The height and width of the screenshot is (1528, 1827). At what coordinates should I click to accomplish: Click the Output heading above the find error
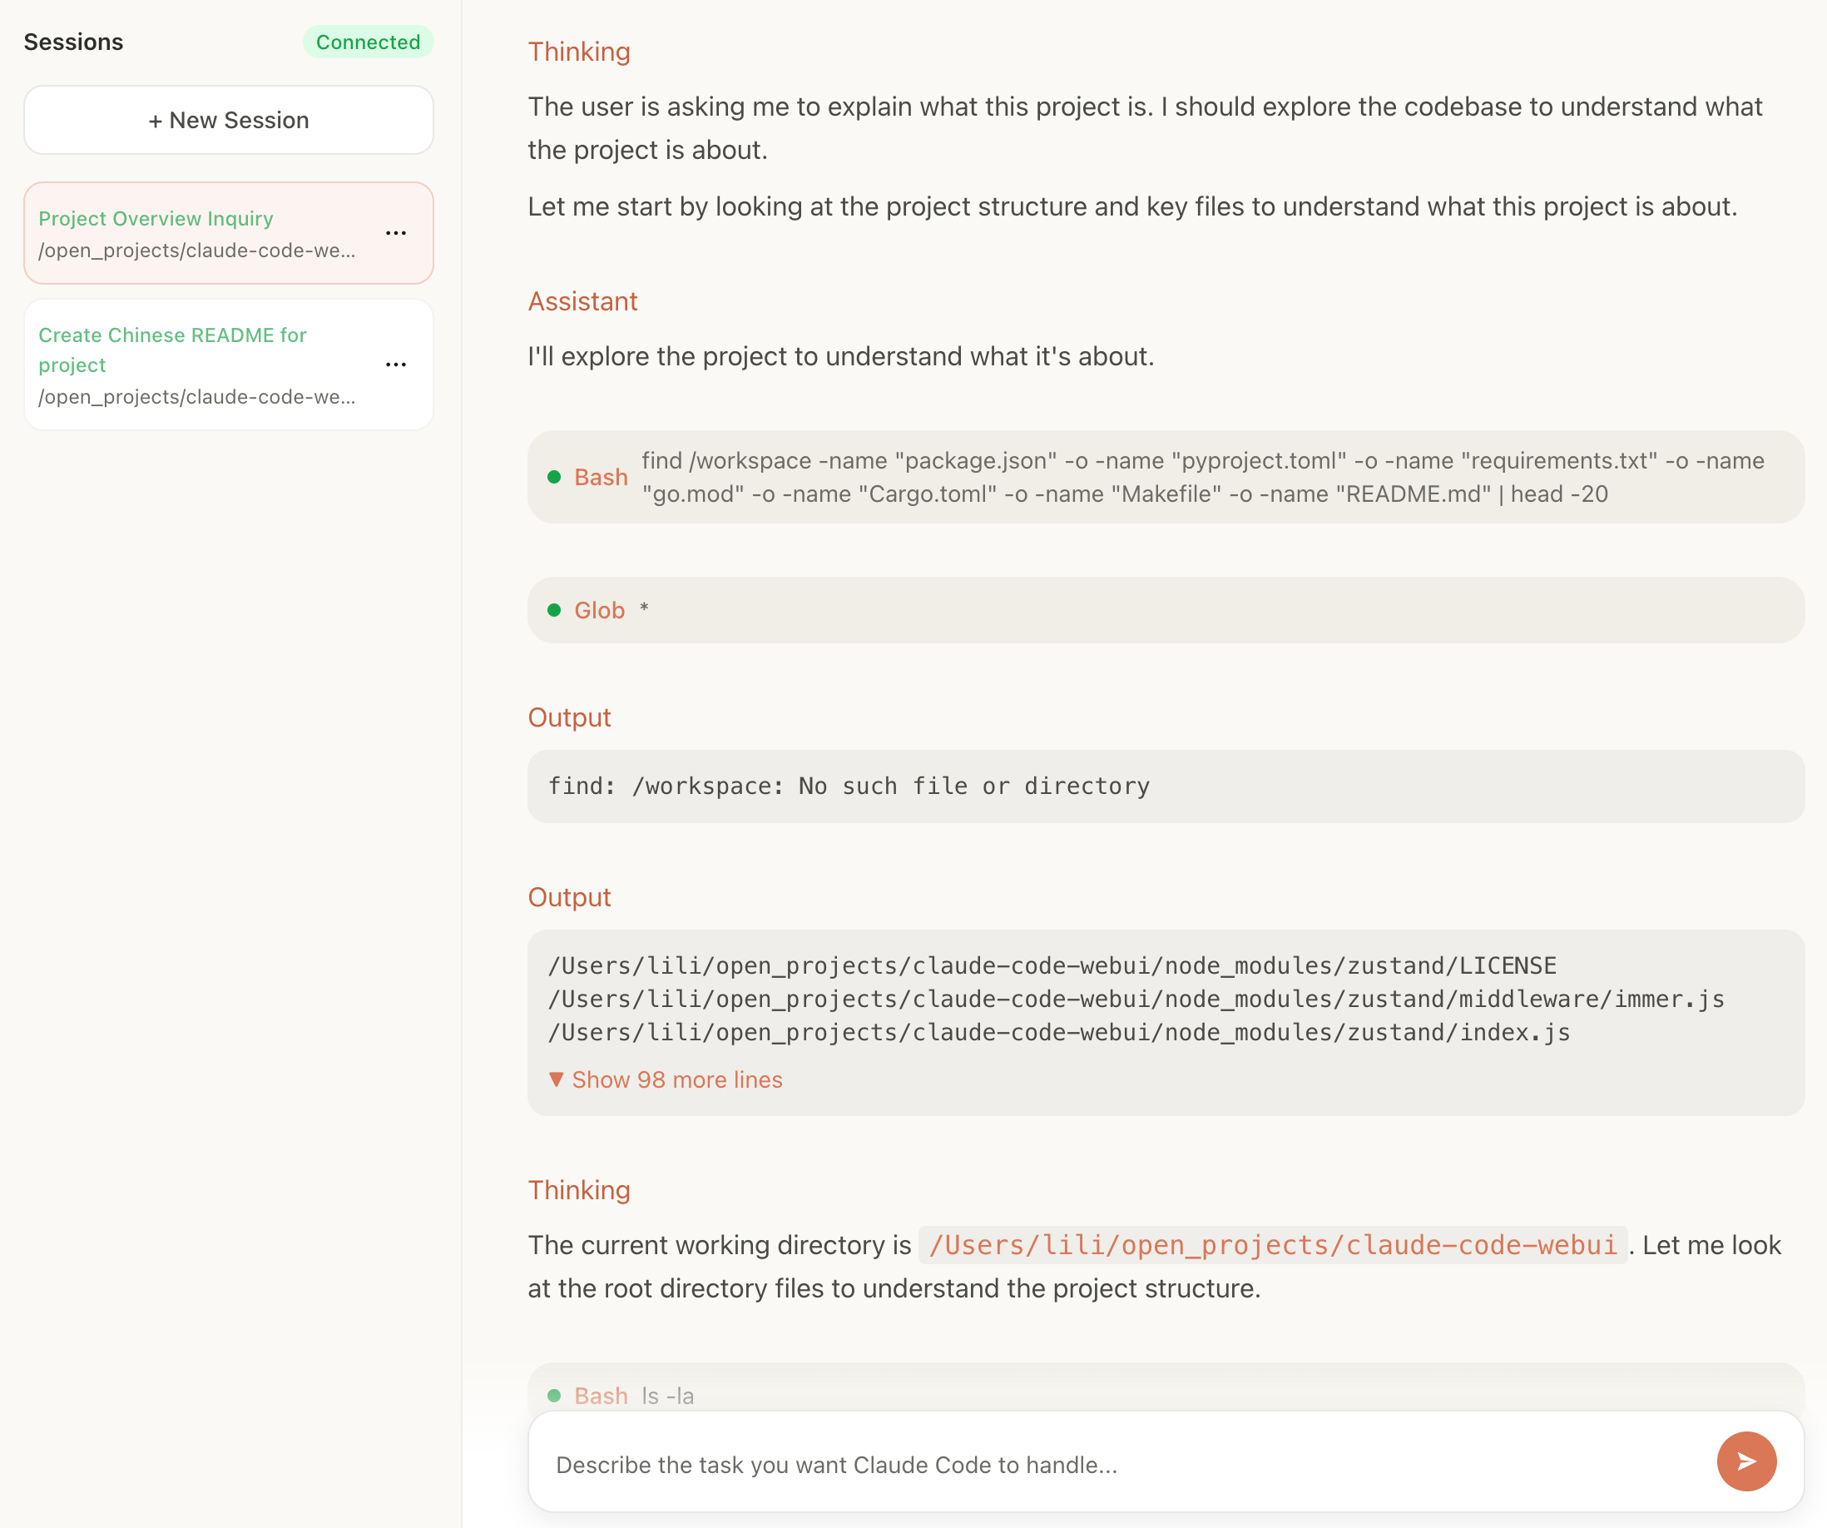click(x=569, y=717)
